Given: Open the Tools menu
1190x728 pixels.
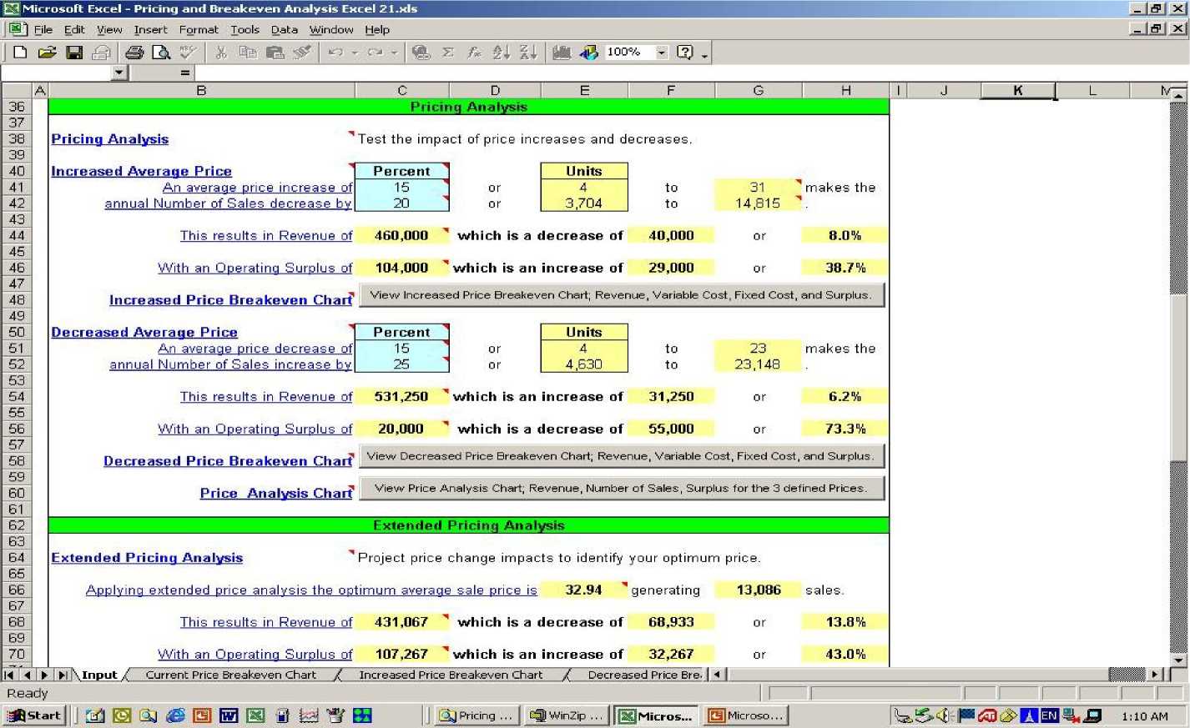Looking at the screenshot, I should tap(245, 29).
